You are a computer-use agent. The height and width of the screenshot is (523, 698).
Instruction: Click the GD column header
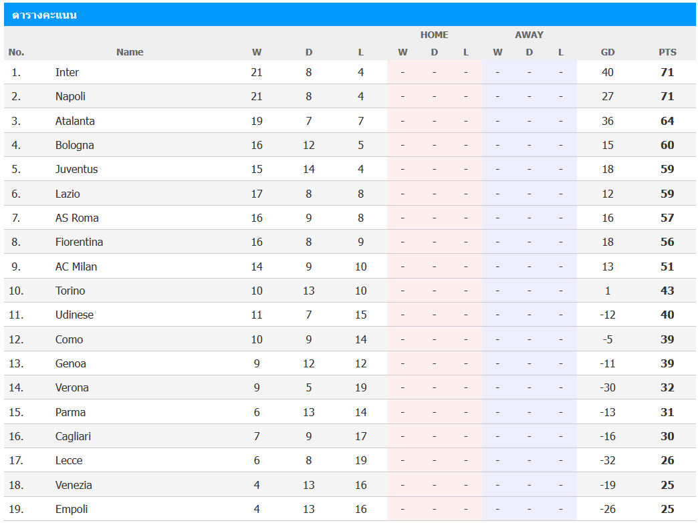[x=608, y=52]
